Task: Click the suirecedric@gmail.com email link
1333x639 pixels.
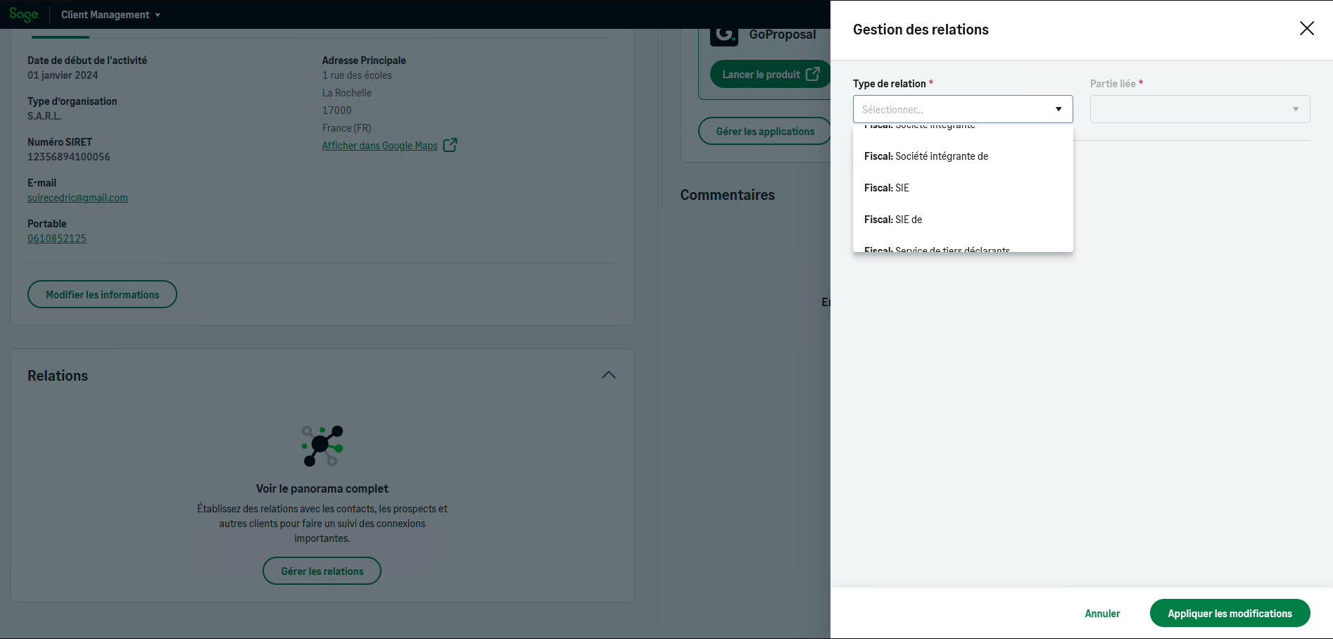Action: [77, 198]
